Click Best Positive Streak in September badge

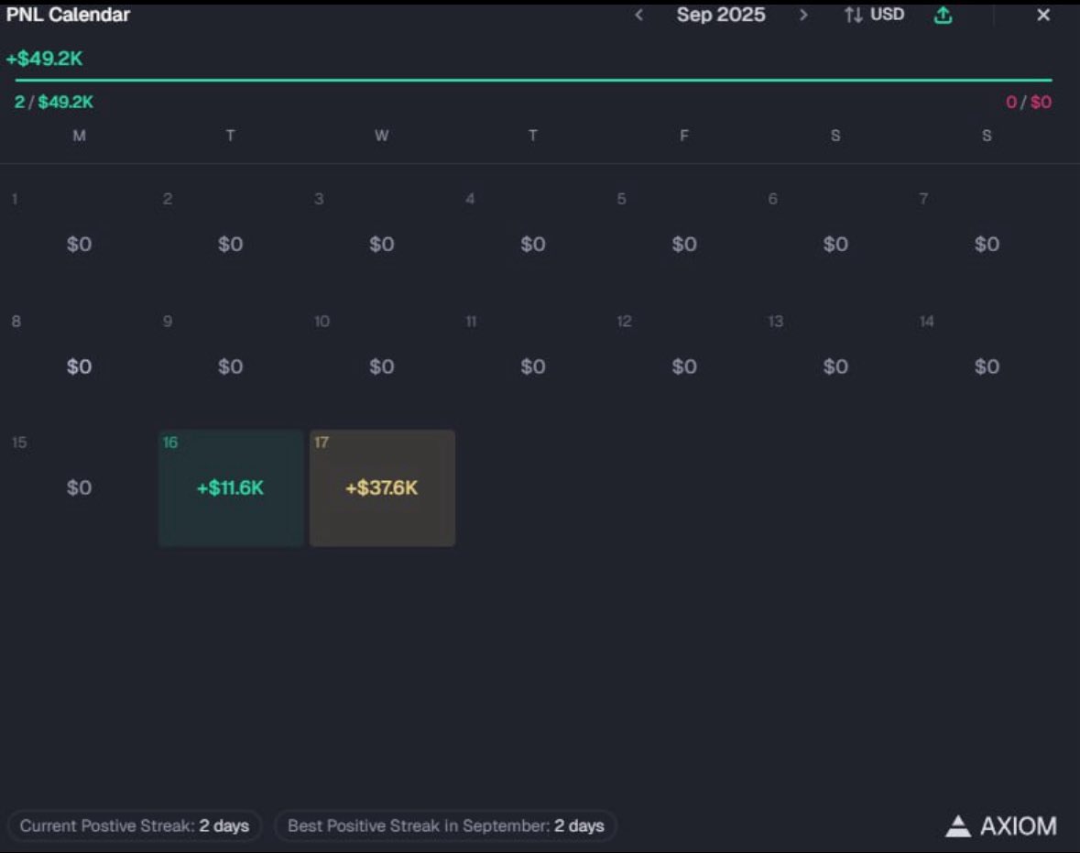pyautogui.click(x=445, y=826)
